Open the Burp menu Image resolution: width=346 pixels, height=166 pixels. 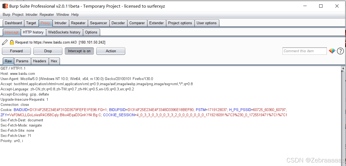click(x=6, y=14)
